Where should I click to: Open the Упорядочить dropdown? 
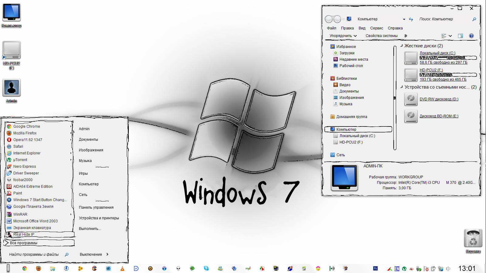(x=343, y=36)
